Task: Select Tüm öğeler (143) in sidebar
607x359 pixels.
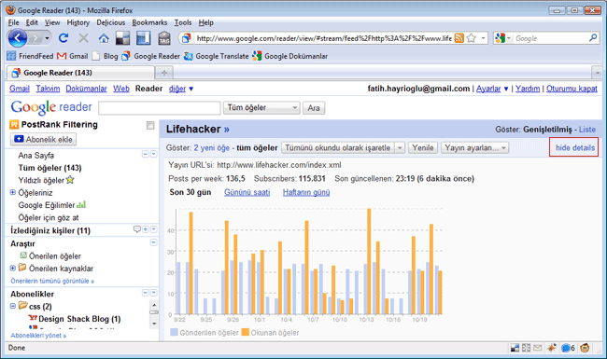Action: click(49, 168)
